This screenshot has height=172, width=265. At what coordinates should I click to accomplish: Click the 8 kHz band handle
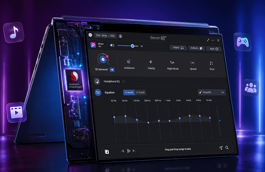[x=200, y=116]
